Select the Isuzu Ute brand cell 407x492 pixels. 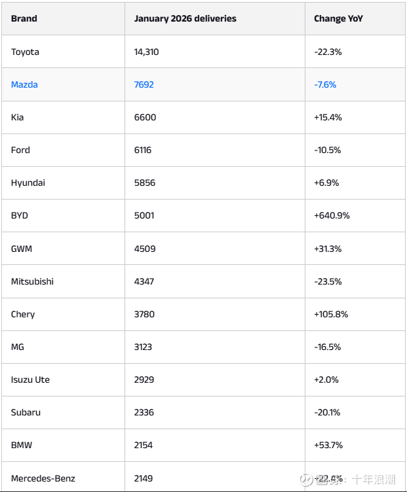(30, 379)
